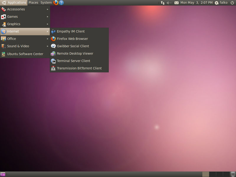This screenshot has width=236, height=177.
Task: Expand the Graphics submenu arrow
Action: [47, 24]
